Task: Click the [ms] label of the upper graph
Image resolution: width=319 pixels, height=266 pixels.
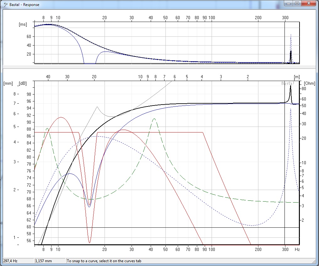Action: click(x=23, y=24)
